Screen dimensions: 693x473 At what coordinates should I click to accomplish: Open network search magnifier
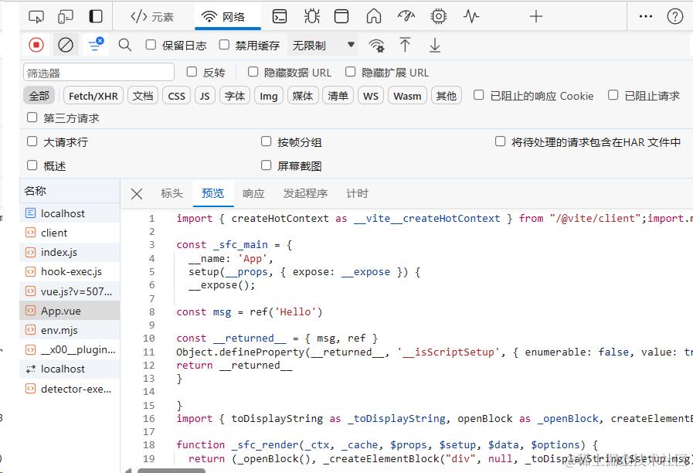[125, 45]
